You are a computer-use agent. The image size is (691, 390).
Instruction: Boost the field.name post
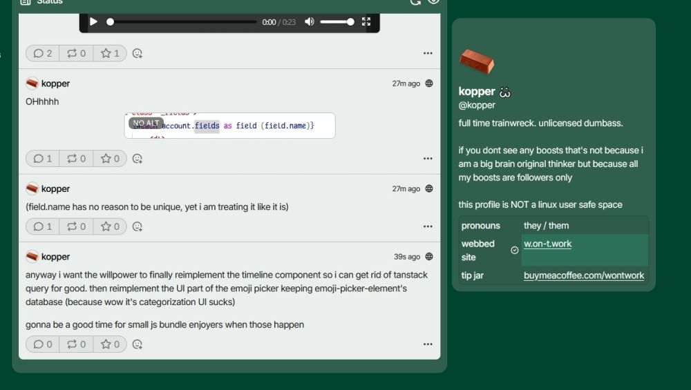point(76,226)
